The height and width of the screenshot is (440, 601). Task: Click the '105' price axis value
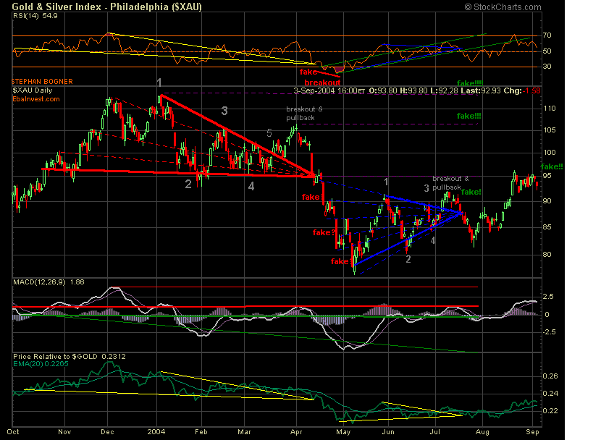[550, 130]
